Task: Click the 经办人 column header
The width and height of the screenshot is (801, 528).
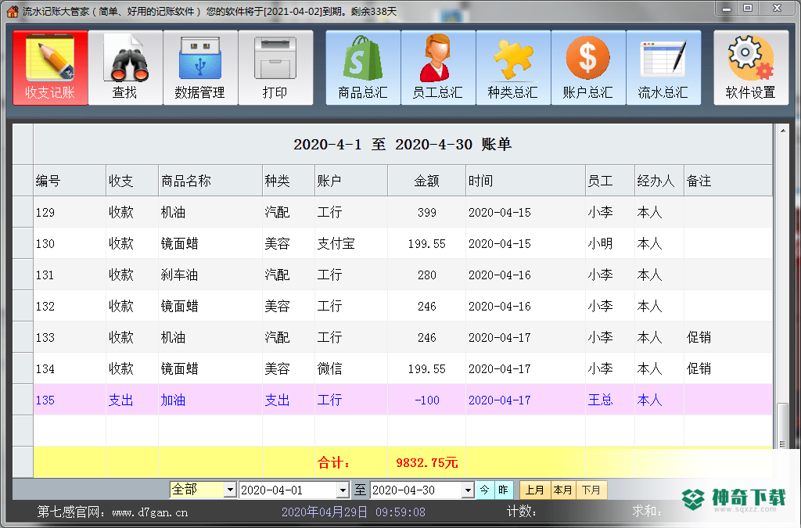Action: (659, 181)
